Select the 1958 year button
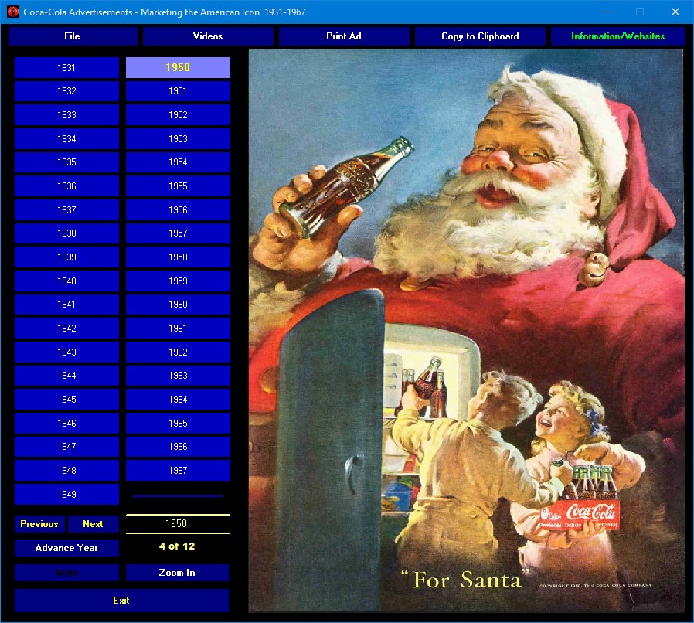Screen dimensions: 694x623 click(178, 257)
